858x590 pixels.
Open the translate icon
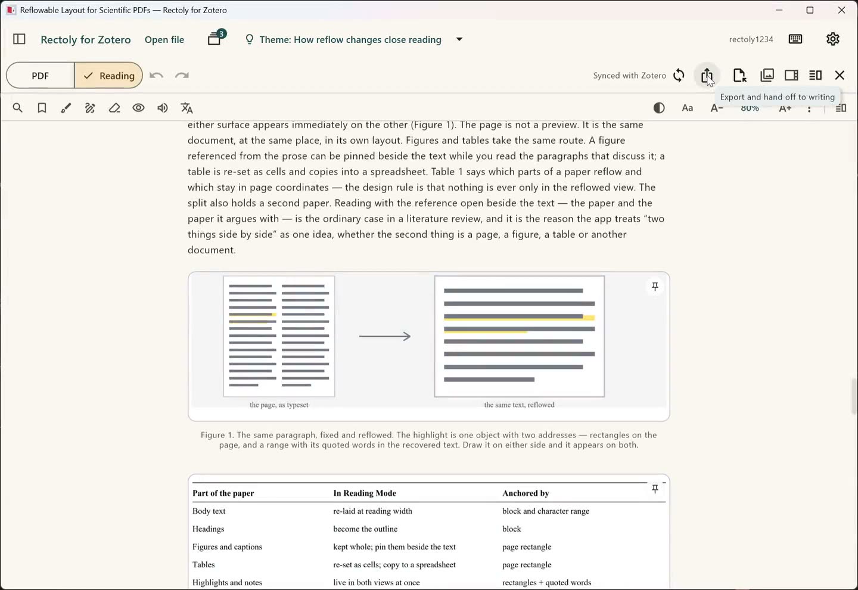pos(187,108)
